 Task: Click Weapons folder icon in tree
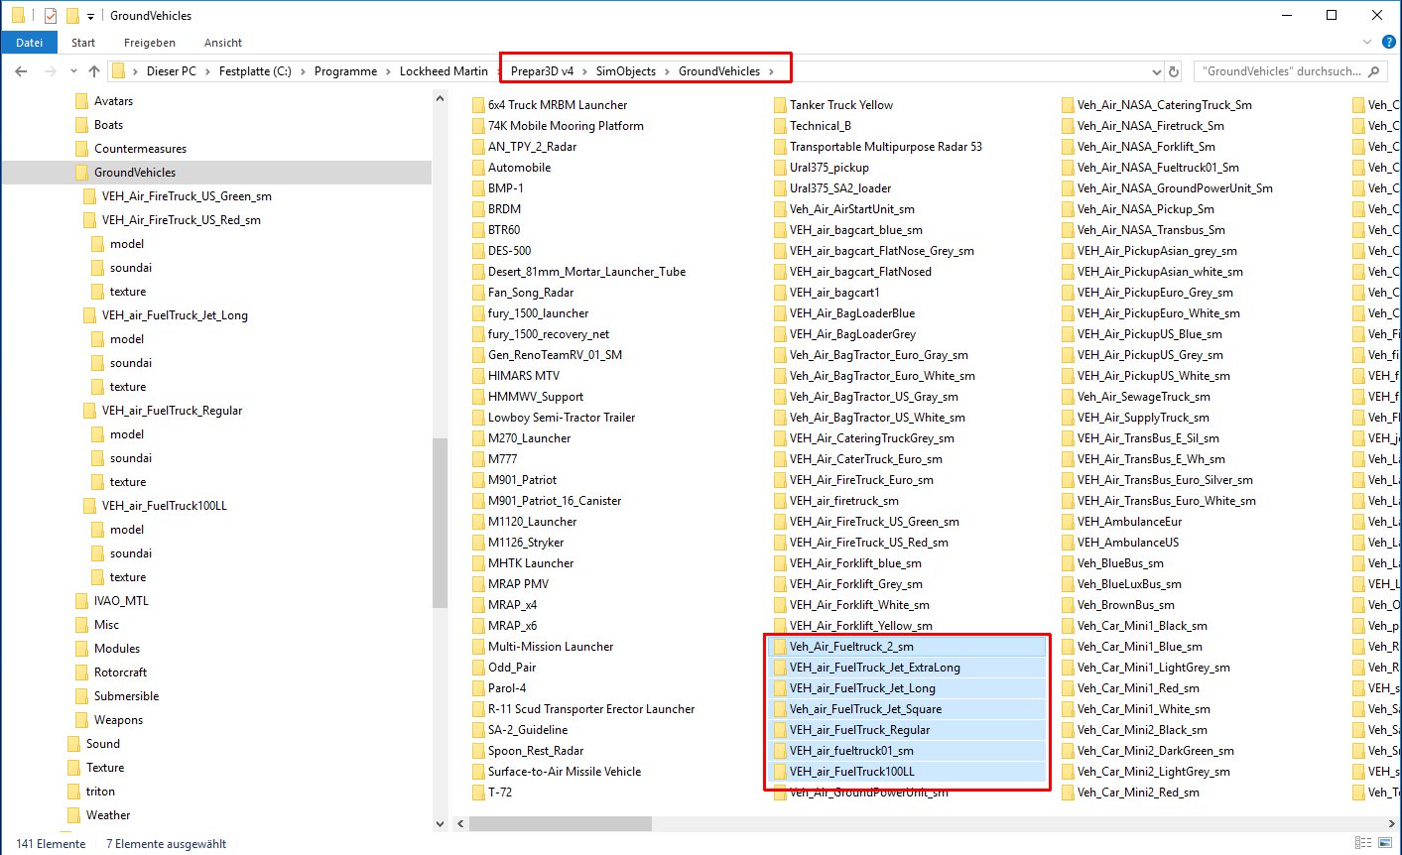(x=81, y=720)
